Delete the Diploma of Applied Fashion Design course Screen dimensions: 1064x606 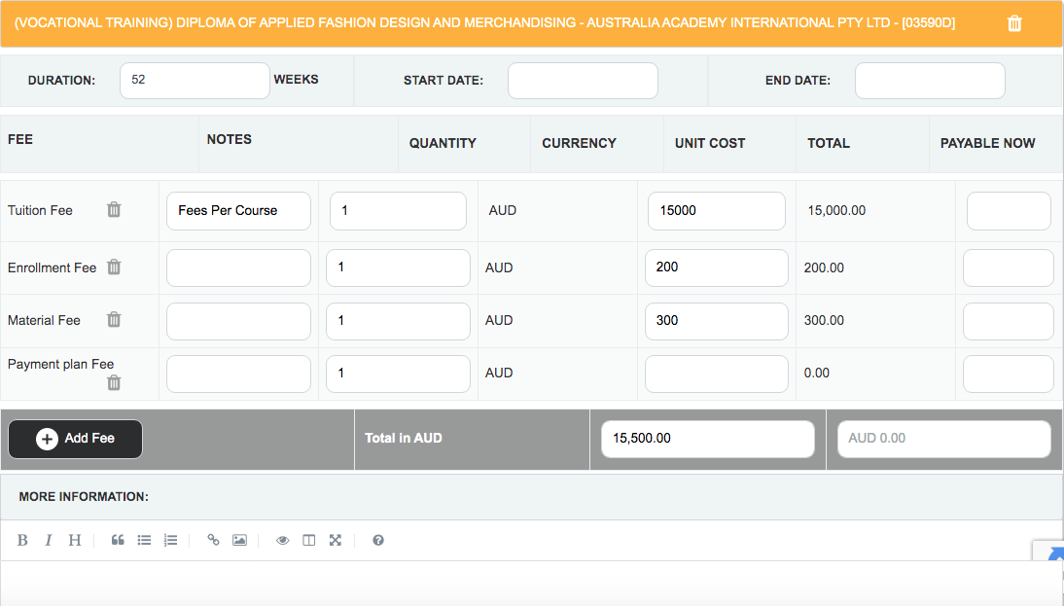coord(1014,23)
